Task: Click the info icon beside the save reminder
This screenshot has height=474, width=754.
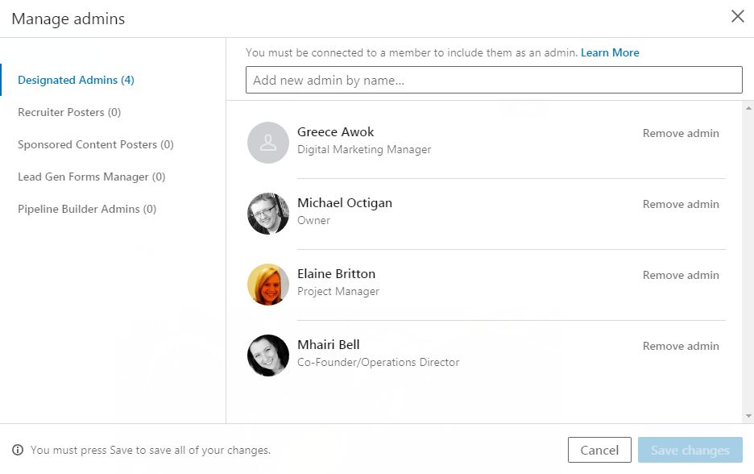Action: [x=18, y=451]
